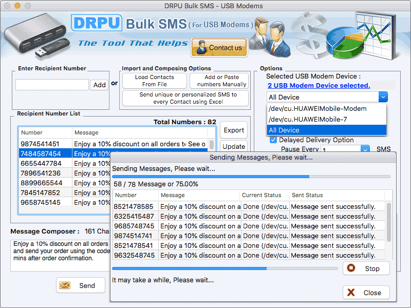Select sent row 6325415487 in dialog
Image resolution: width=411 pixels, height=308 pixels.
[249, 216]
